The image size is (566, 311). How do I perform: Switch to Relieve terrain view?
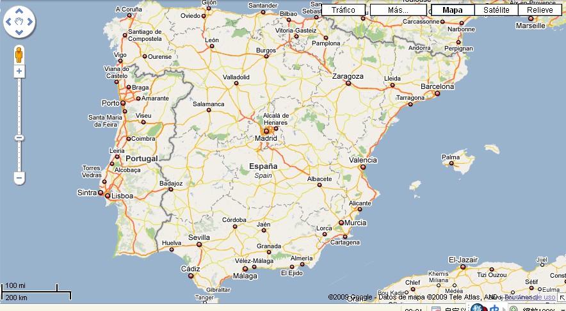click(540, 10)
